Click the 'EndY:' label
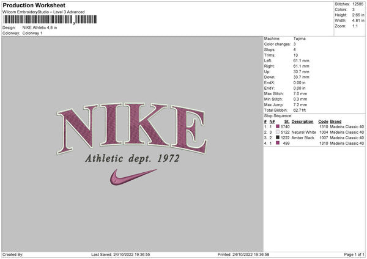The width and height of the screenshot is (367, 259). [x=269, y=88]
